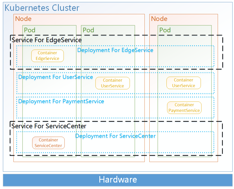Click the Node label of the two-pod node

23,19
